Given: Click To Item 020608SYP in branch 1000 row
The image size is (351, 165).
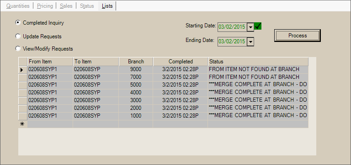Looking at the screenshot, I should pyautogui.click(x=96, y=116).
